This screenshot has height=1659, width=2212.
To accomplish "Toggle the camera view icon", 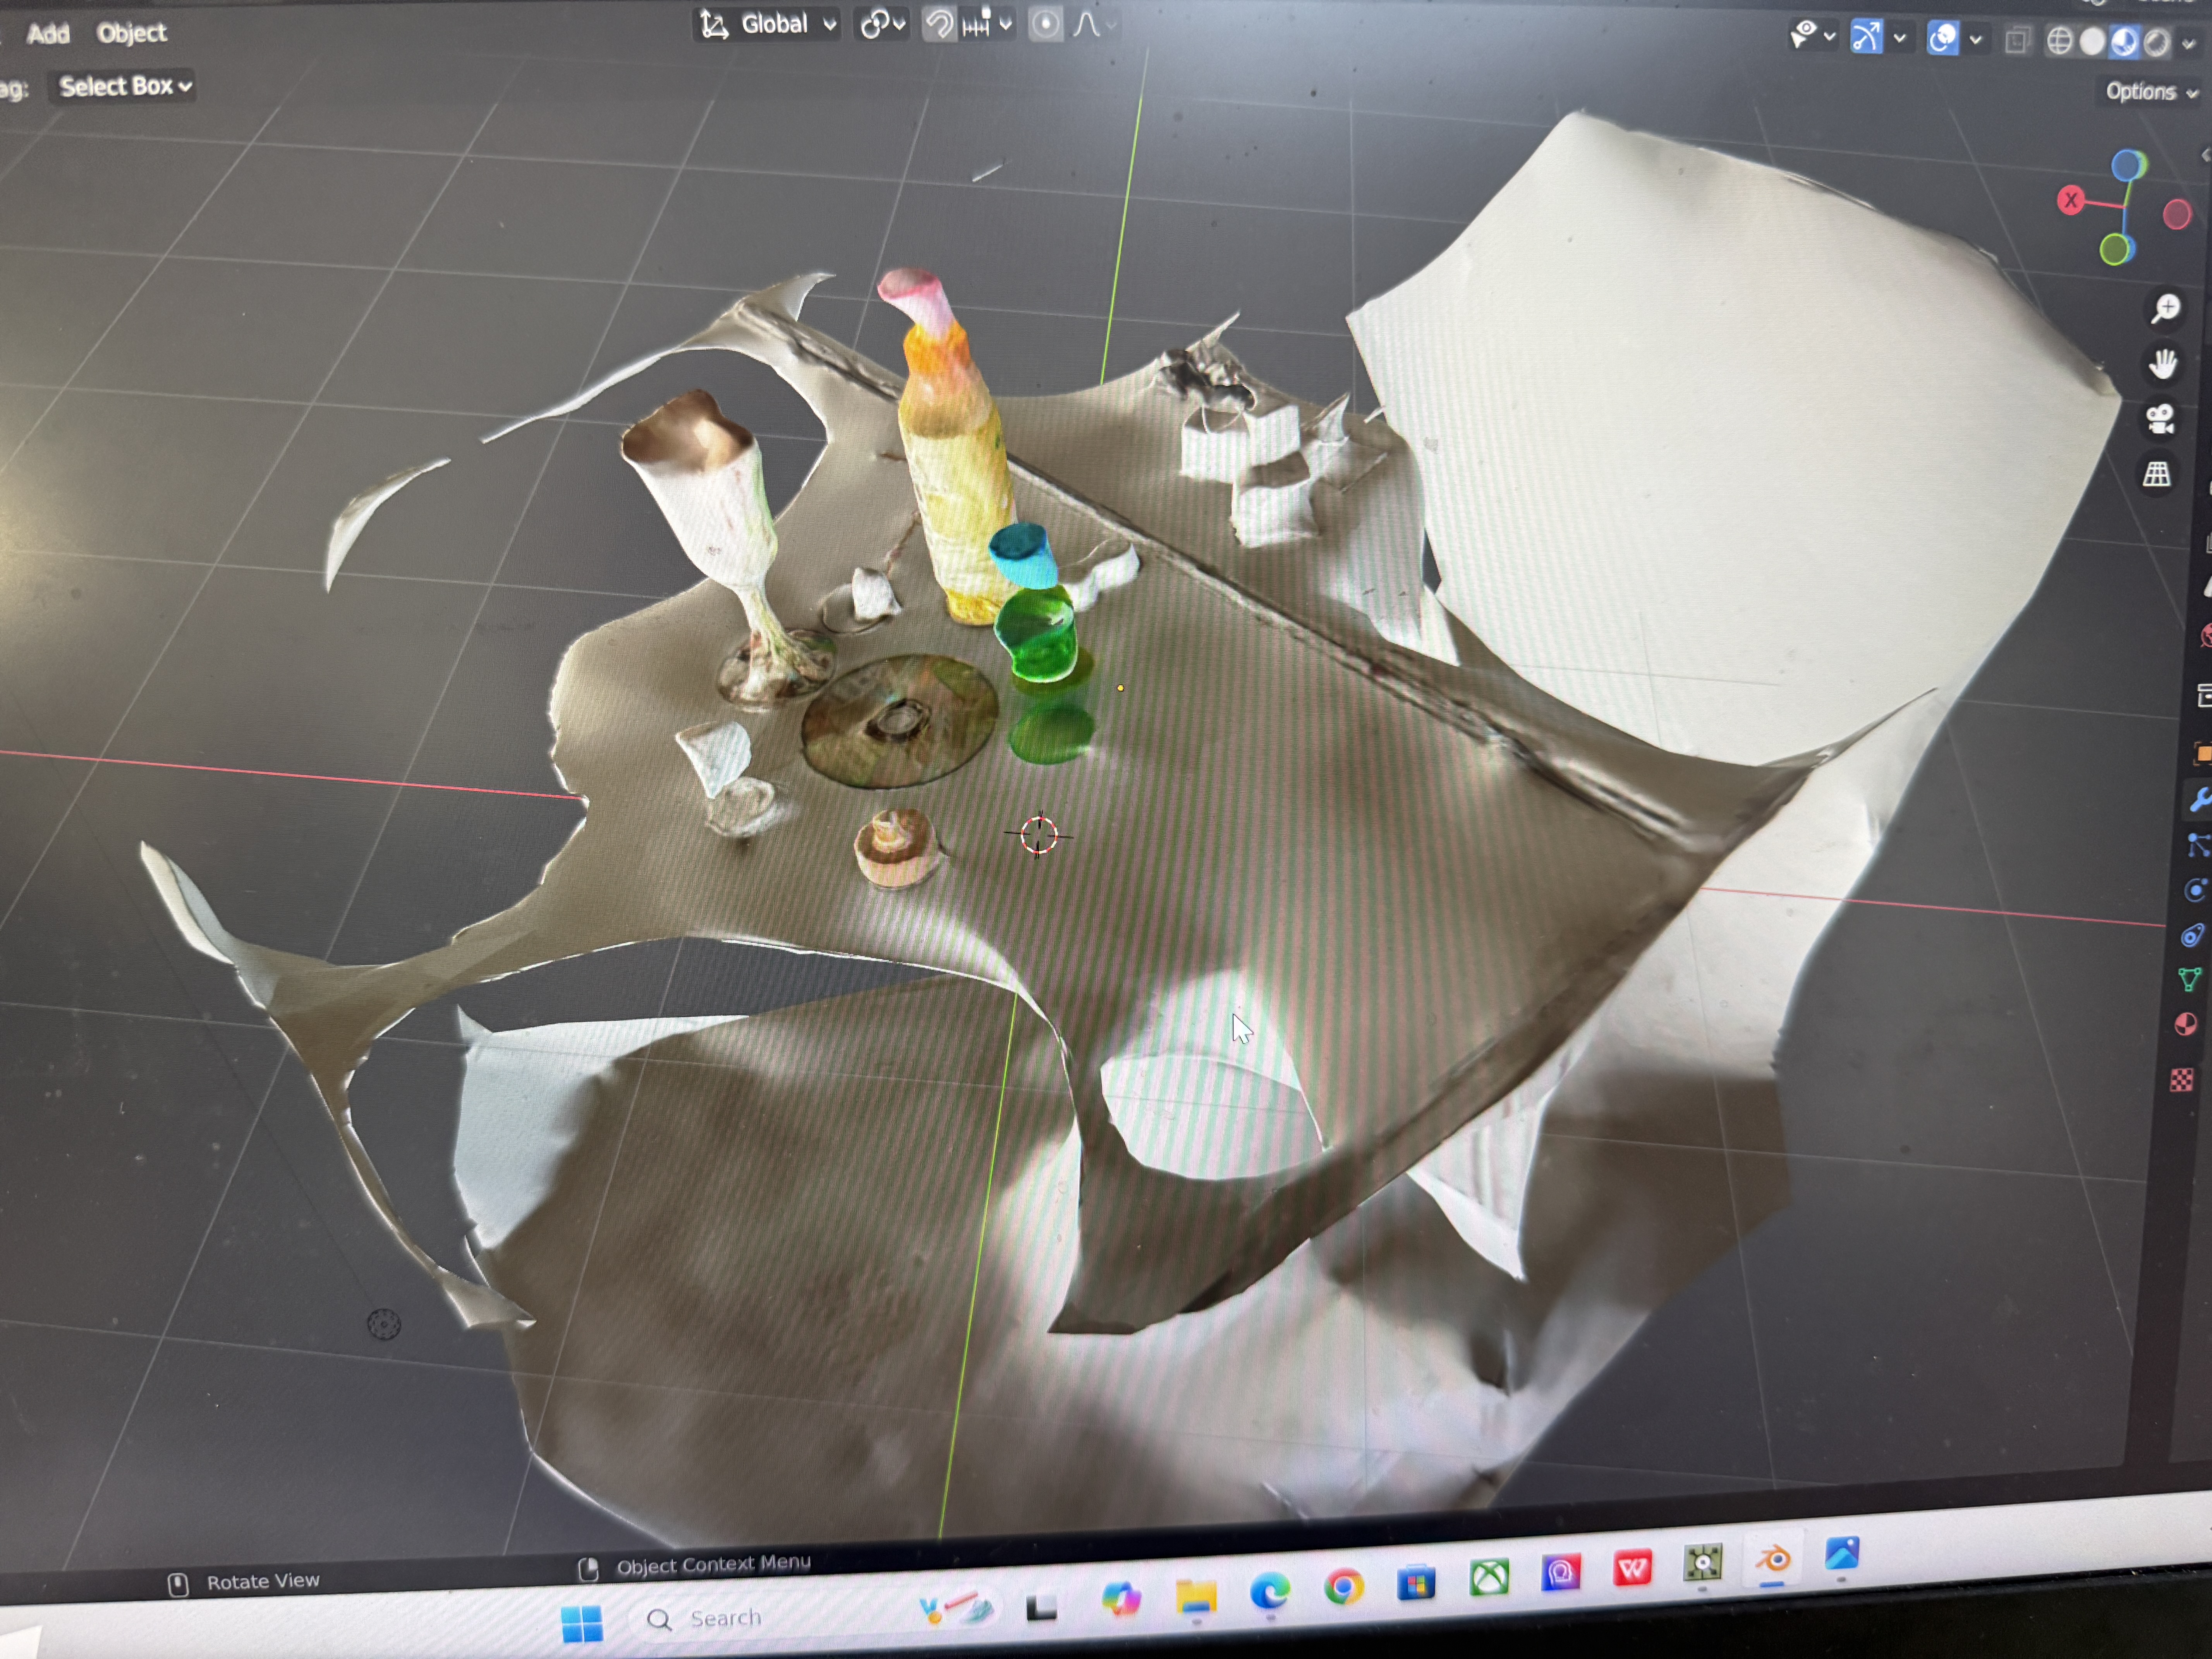I will point(2160,419).
